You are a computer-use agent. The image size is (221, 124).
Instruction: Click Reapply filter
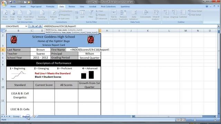click(x=100, y=15)
